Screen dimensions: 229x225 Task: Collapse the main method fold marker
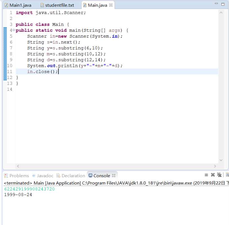pyautogui.click(x=14, y=30)
